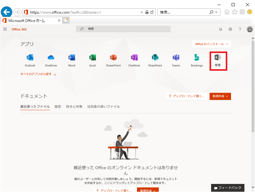Open the Outlook app
The height and width of the screenshot is (192, 255).
30,60
